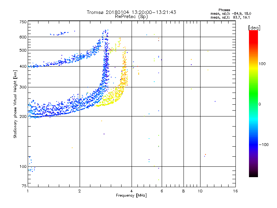Image resolution: width=277 pixels, height=208 pixels.
Task: Click the 'mean, sd,O: -84.9, 15.0' line
Action: click(231, 14)
